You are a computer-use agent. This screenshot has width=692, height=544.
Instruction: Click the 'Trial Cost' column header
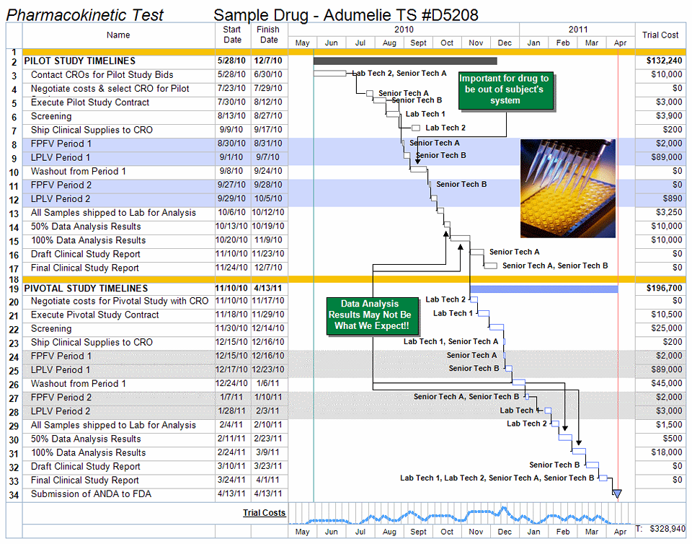pos(660,35)
